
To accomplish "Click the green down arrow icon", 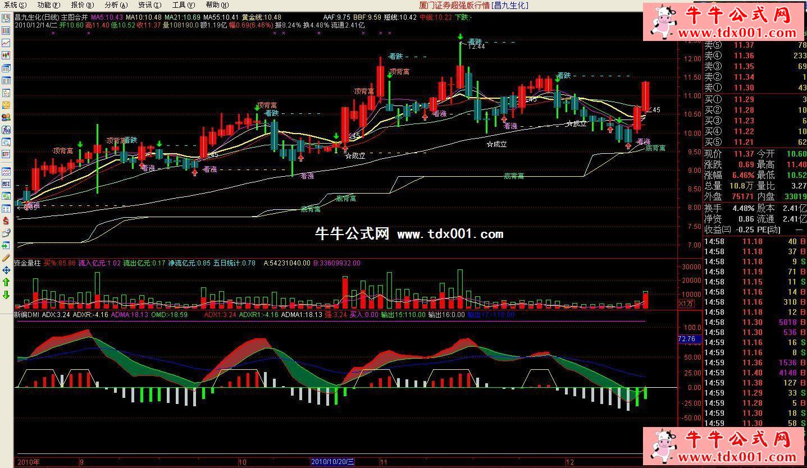I will pyautogui.click(x=6, y=295).
